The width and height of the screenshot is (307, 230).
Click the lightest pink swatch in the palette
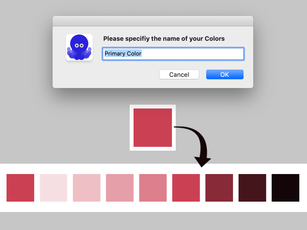(x=53, y=187)
